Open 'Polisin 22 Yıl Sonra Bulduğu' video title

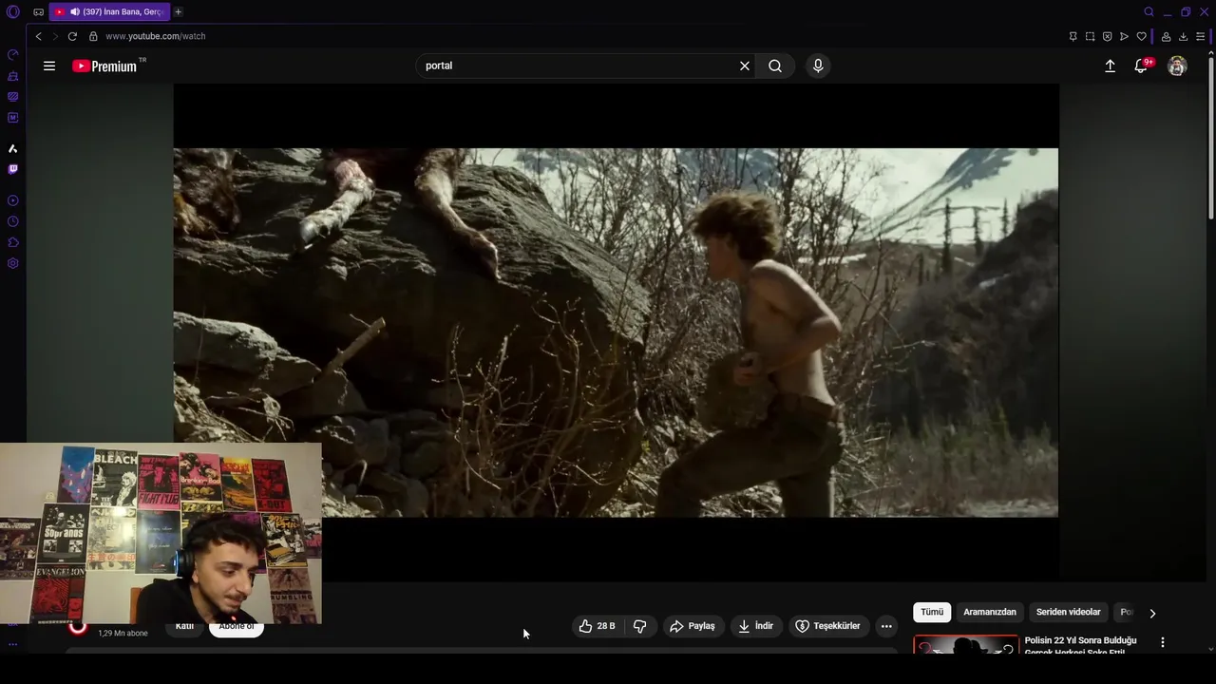pos(1080,646)
